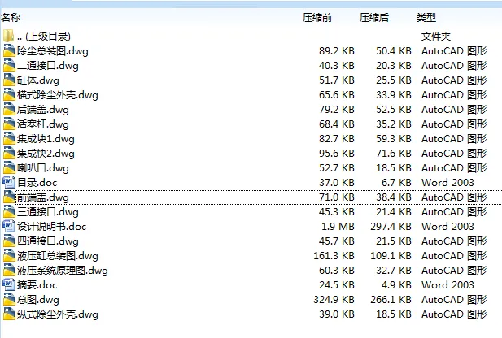Click the 89.2 KB size value
Image resolution: width=502 pixels, height=338 pixels.
click(337, 51)
